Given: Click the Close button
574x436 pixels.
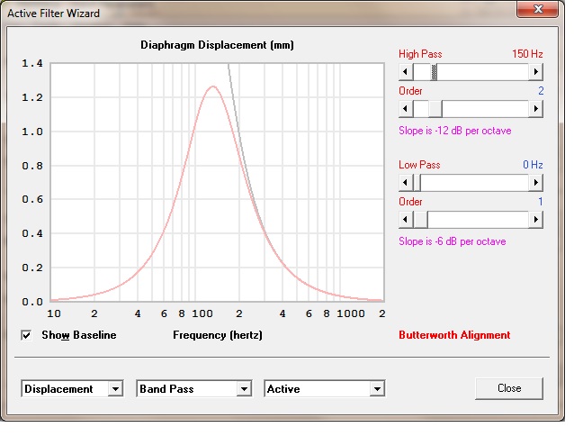Looking at the screenshot, I should (x=509, y=388).
